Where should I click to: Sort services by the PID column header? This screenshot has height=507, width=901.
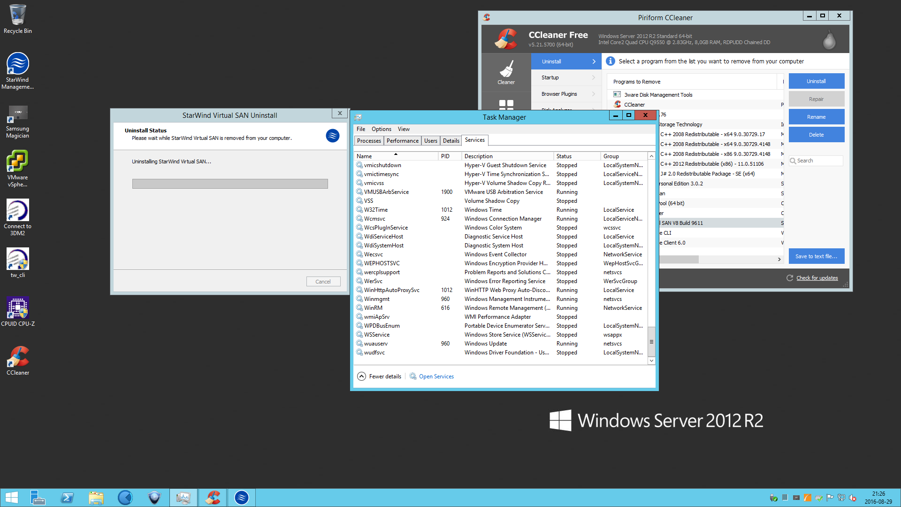click(450, 156)
